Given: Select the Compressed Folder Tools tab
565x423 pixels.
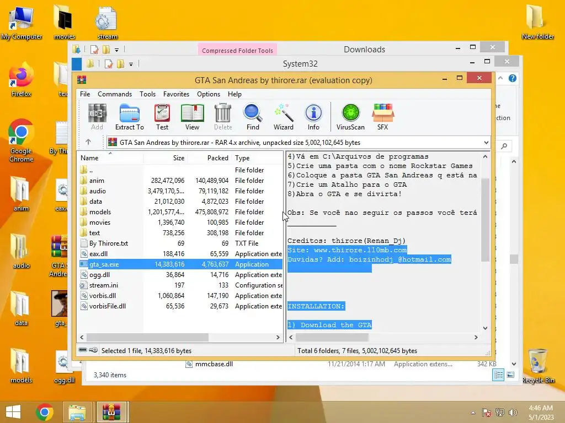Looking at the screenshot, I should click(x=237, y=50).
